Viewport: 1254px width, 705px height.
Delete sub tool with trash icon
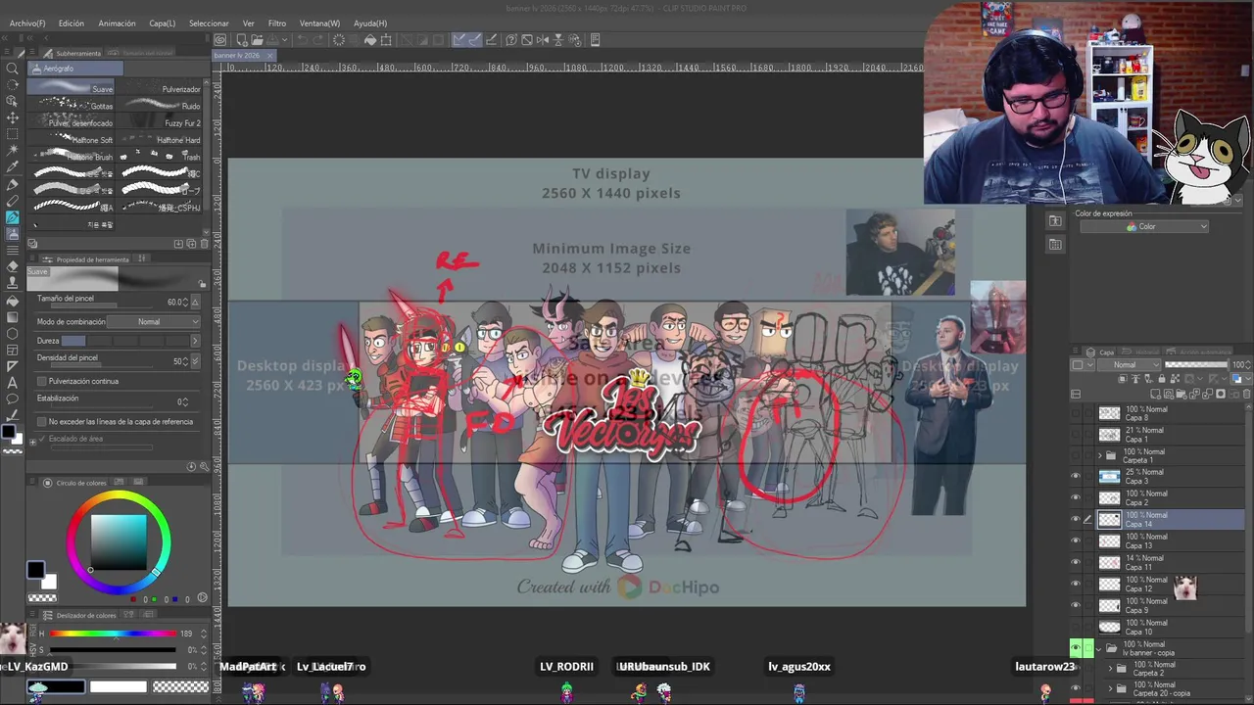point(204,244)
